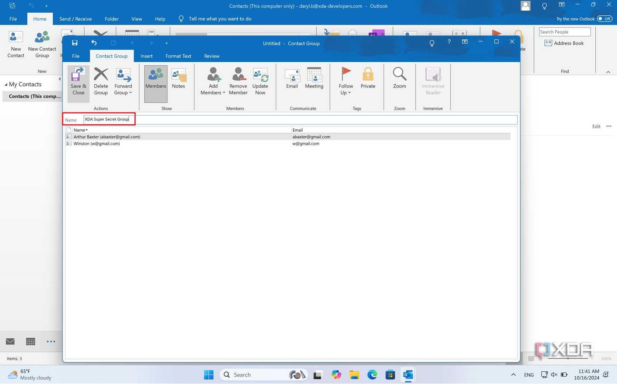Select the Delete Group icon
617x384 pixels.
[x=100, y=80]
